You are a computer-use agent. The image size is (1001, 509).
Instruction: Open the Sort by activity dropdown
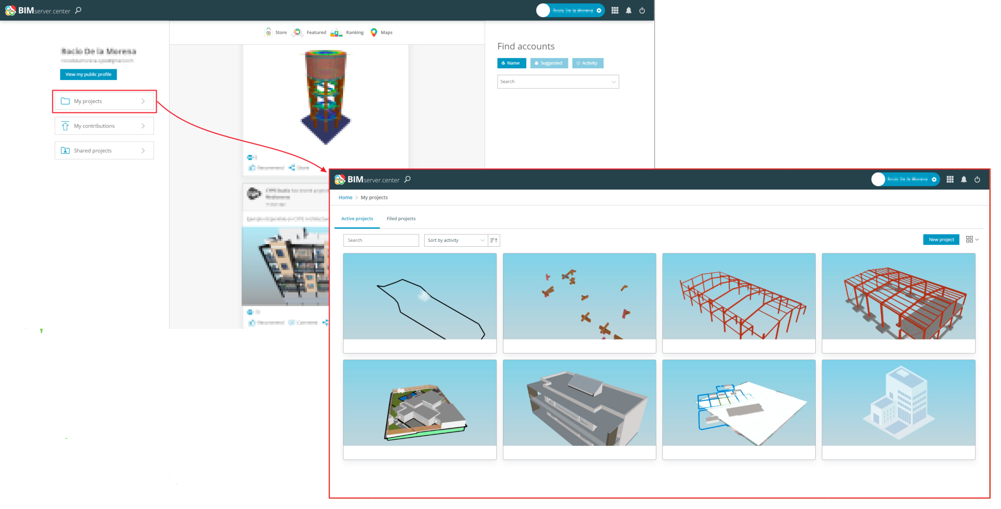pyautogui.click(x=456, y=240)
